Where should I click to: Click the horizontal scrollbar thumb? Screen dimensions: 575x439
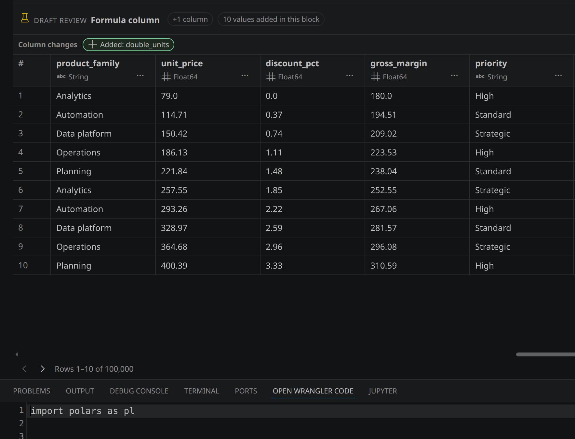point(545,354)
